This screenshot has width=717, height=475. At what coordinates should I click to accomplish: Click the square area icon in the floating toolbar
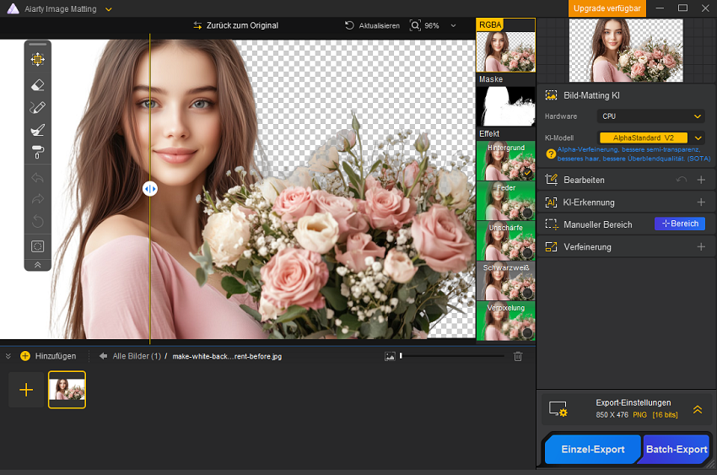click(x=37, y=246)
